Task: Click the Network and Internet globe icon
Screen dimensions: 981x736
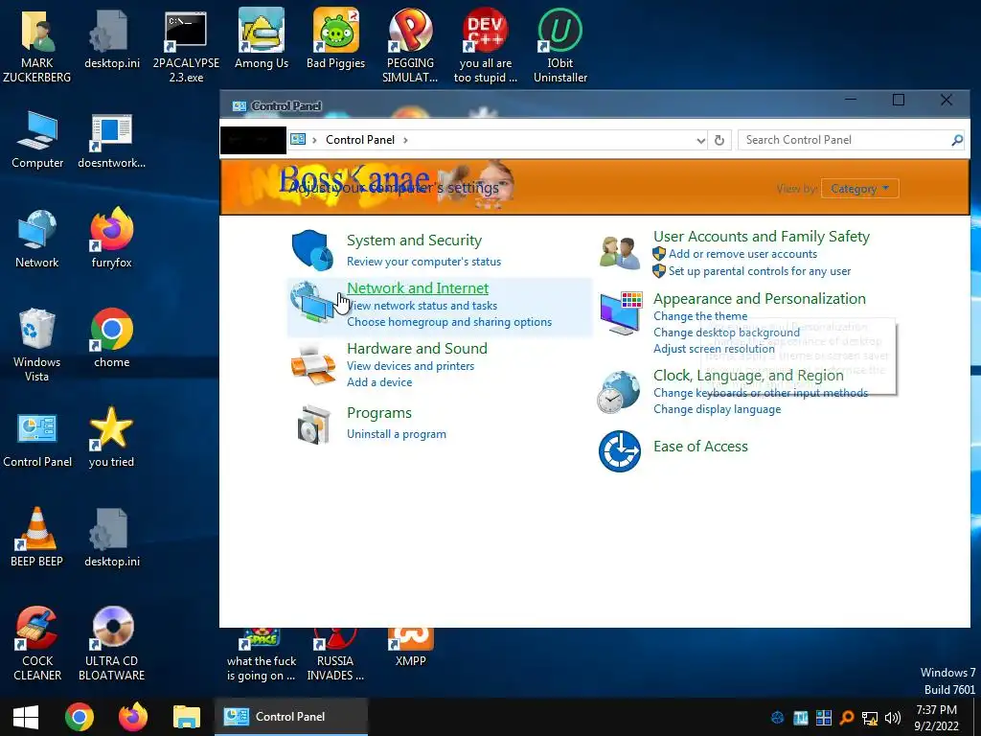Action: [311, 302]
